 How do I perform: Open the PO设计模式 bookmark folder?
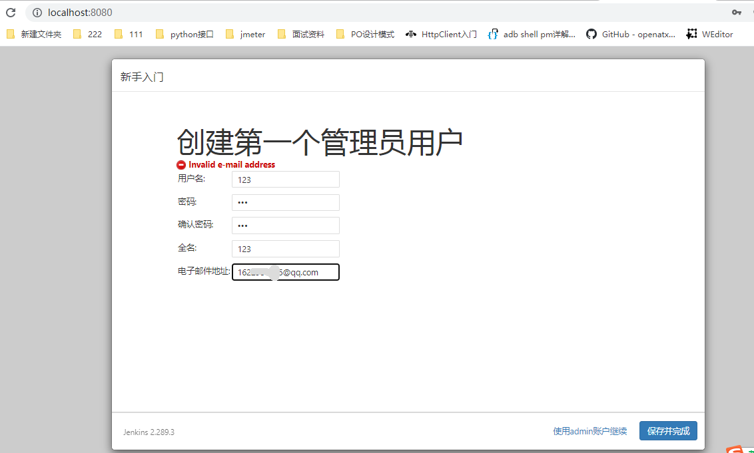(365, 34)
